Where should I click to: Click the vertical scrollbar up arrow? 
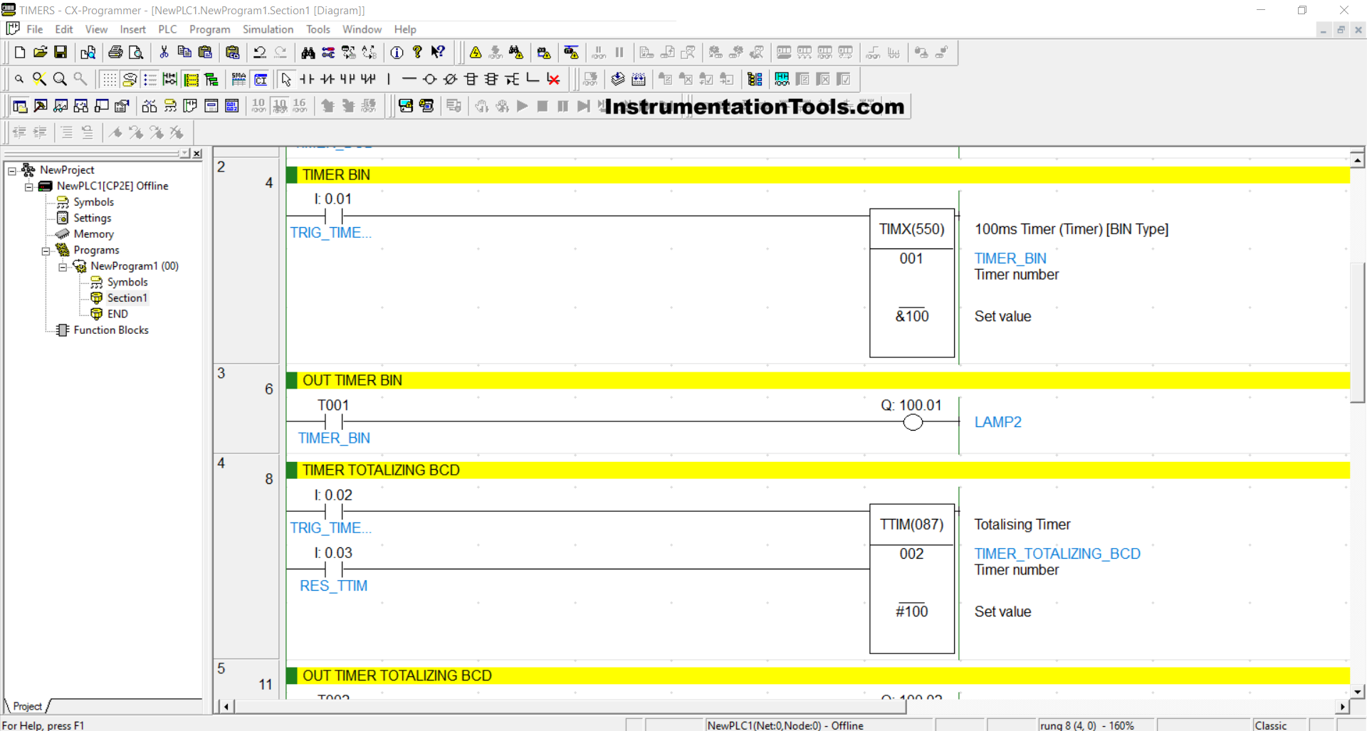click(1358, 161)
